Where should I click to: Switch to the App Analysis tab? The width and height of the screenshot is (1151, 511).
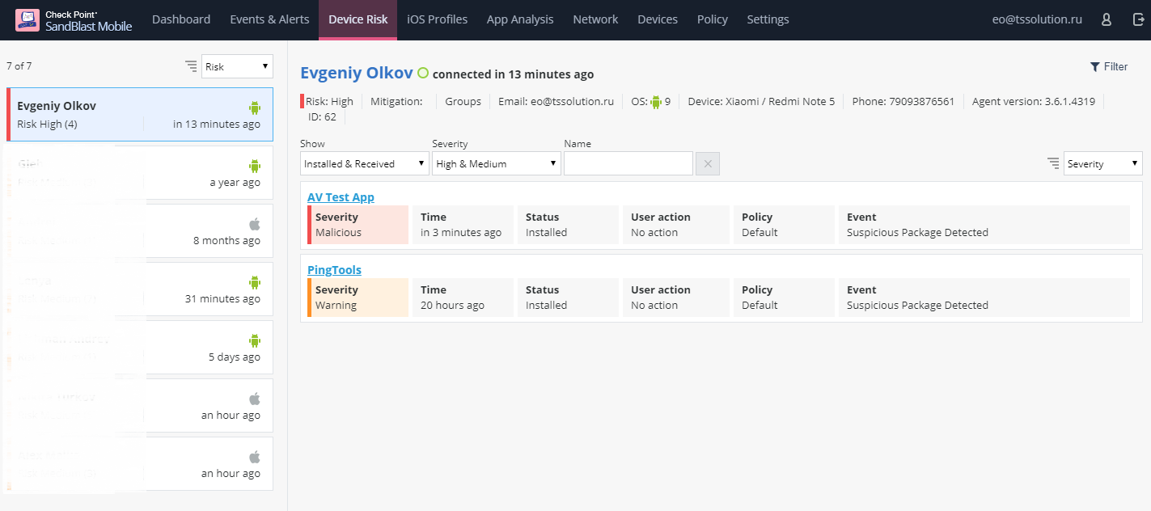tap(520, 20)
